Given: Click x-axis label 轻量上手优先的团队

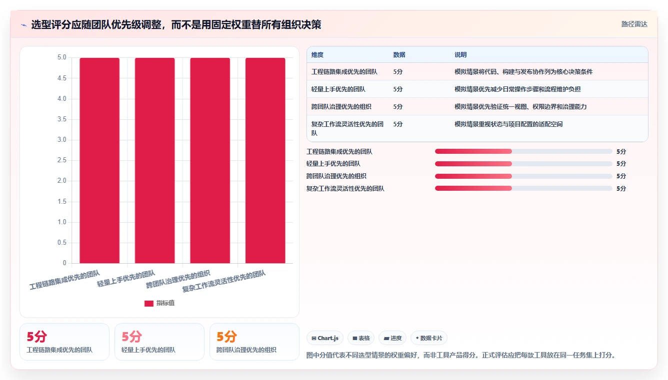Looking at the screenshot, I should [x=126, y=278].
